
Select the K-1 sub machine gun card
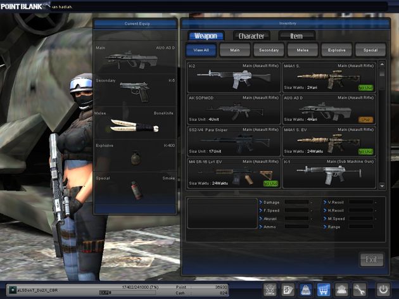(x=329, y=174)
